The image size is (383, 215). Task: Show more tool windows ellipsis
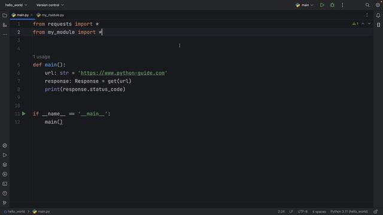(5, 35)
